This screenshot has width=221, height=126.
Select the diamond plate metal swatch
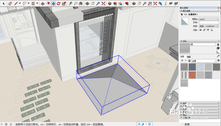coord(200,75)
